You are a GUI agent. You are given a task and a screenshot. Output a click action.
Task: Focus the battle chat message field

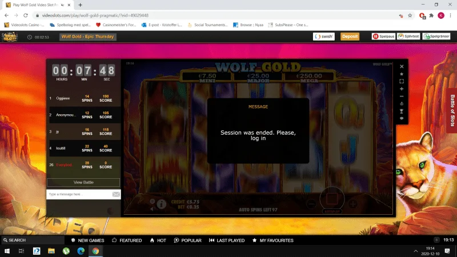(79, 194)
